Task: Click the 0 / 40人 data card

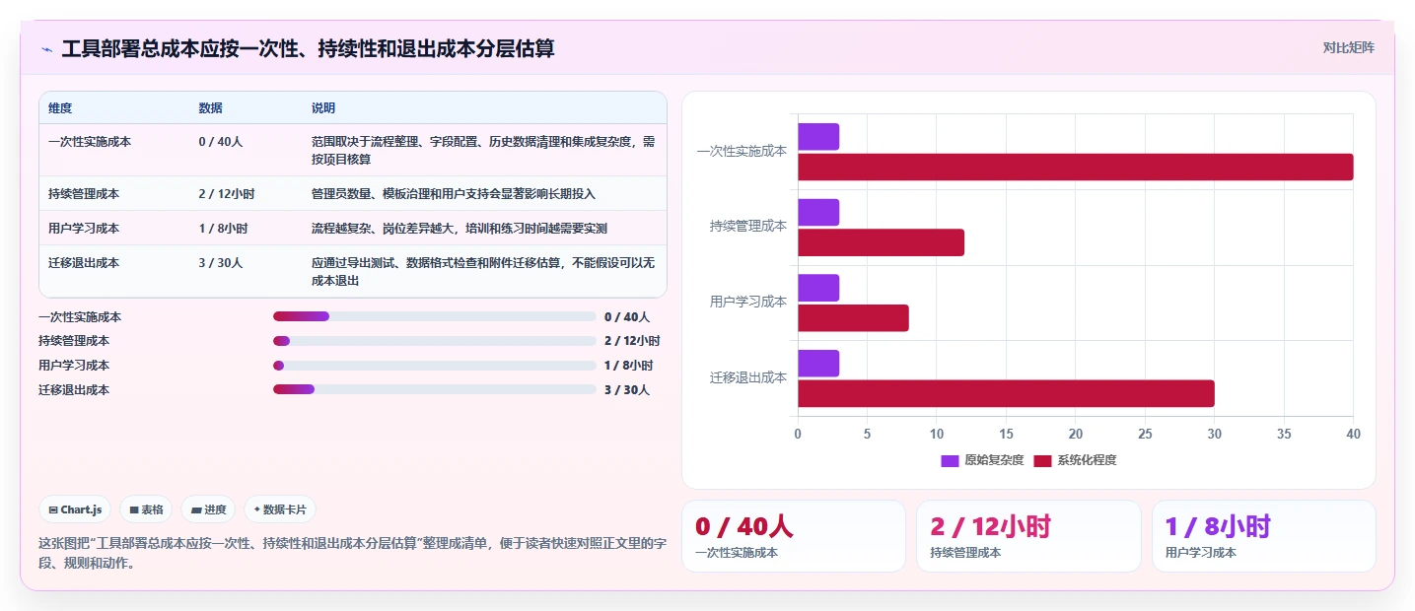Action: (x=794, y=536)
